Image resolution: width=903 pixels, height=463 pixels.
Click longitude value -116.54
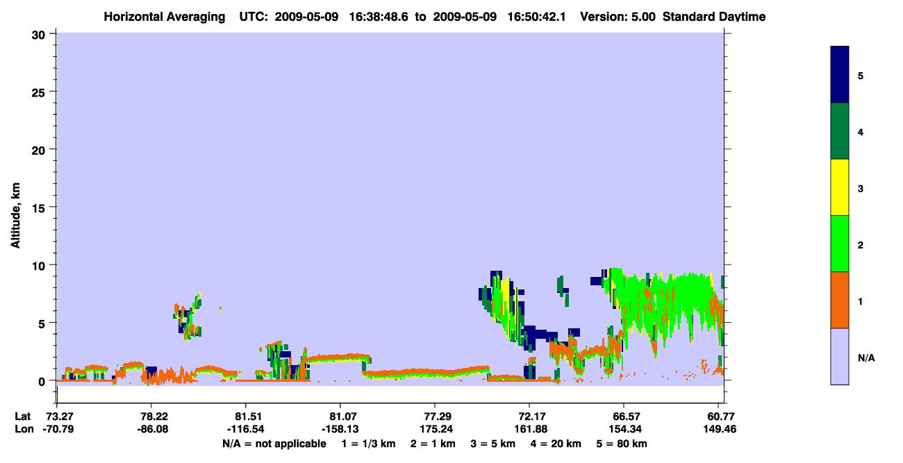click(x=246, y=429)
